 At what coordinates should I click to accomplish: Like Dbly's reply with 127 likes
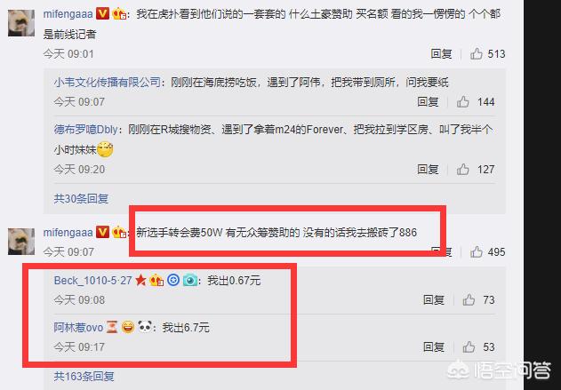[462, 170]
